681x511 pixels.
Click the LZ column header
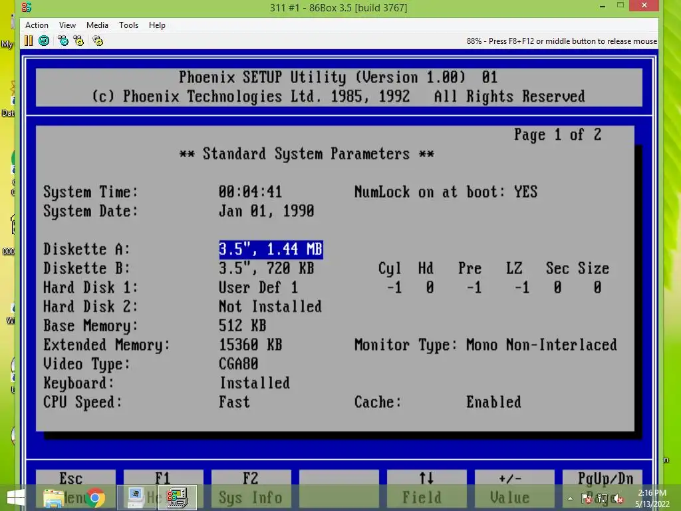(x=514, y=269)
